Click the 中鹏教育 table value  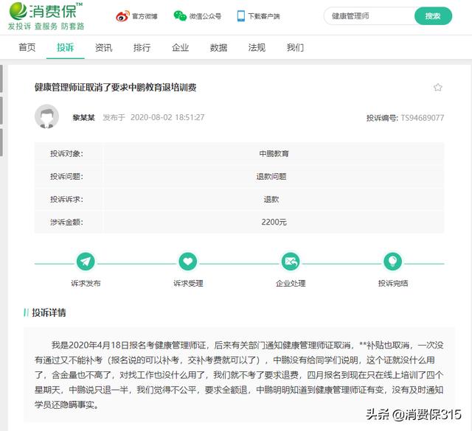click(274, 154)
